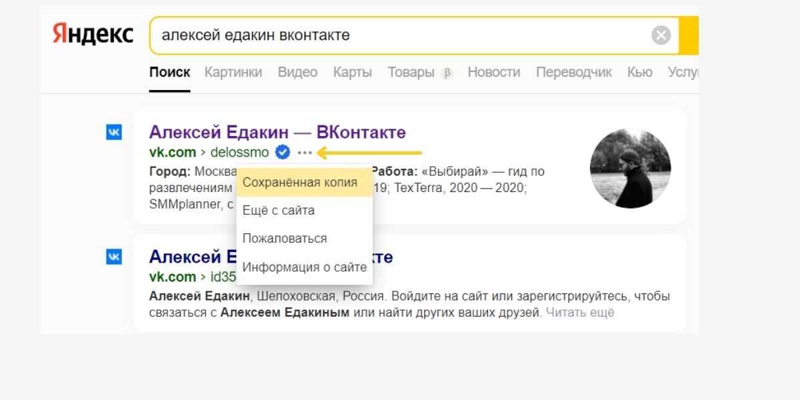The width and height of the screenshot is (800, 400).
Task: Open the Кью tab
Action: tap(639, 72)
